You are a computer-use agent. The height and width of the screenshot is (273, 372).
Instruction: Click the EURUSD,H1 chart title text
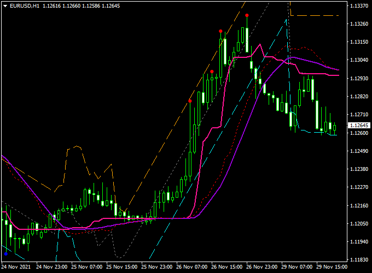[x=25, y=6]
